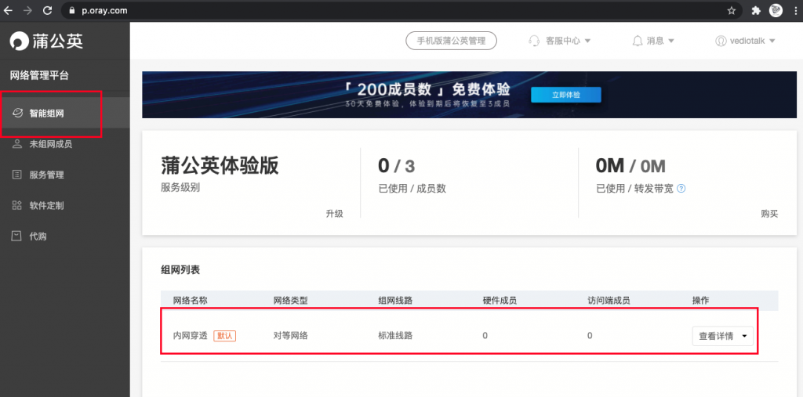Click the browser back arrow
This screenshot has height=397, width=803.
[8, 10]
